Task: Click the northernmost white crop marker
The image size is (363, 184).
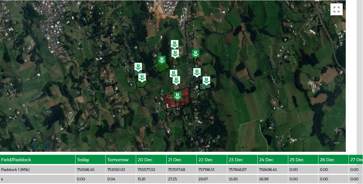Action: 175,44
